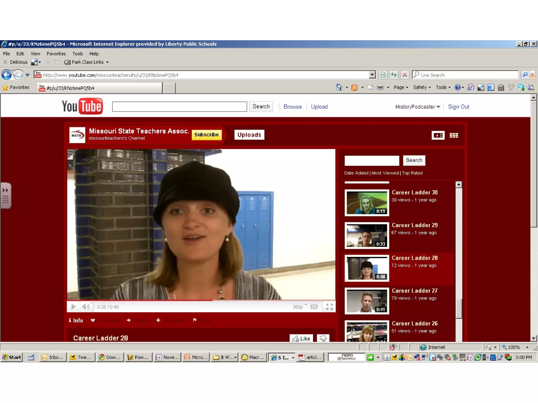Click the video play button
This screenshot has width=538, height=403.
[x=73, y=306]
